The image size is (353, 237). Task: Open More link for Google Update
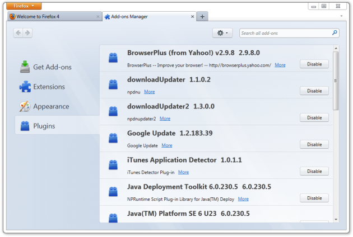(x=167, y=145)
